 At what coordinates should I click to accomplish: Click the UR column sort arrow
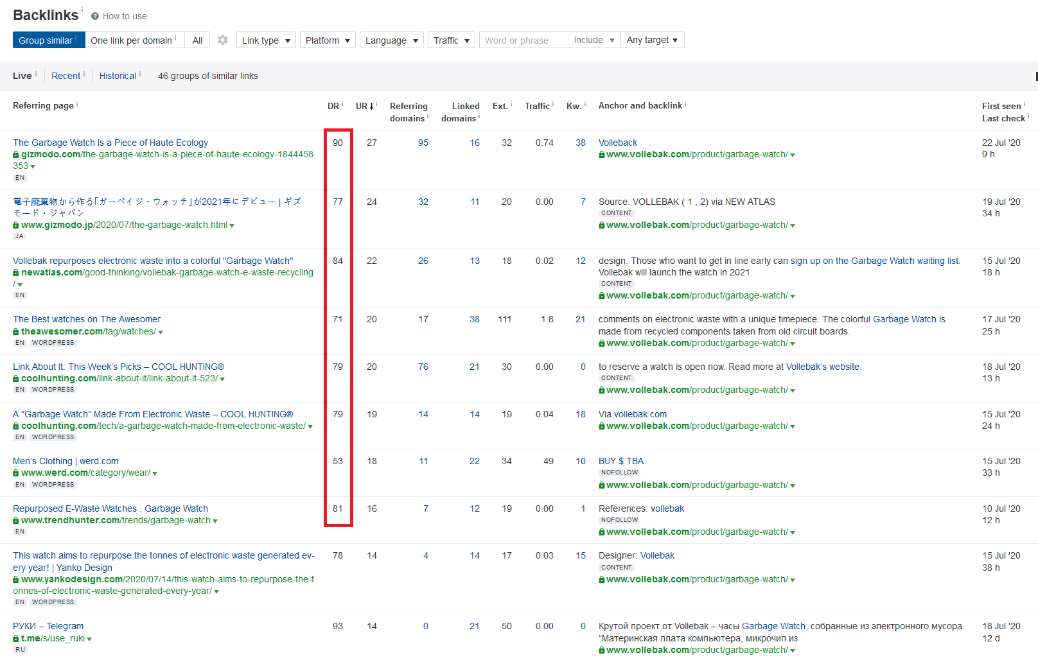tap(372, 106)
